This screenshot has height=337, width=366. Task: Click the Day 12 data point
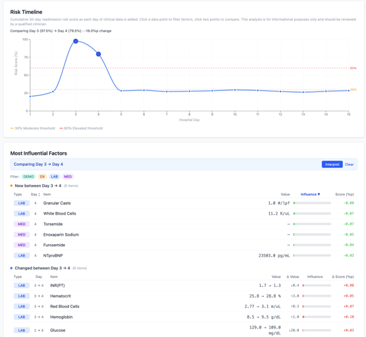coord(280,91)
